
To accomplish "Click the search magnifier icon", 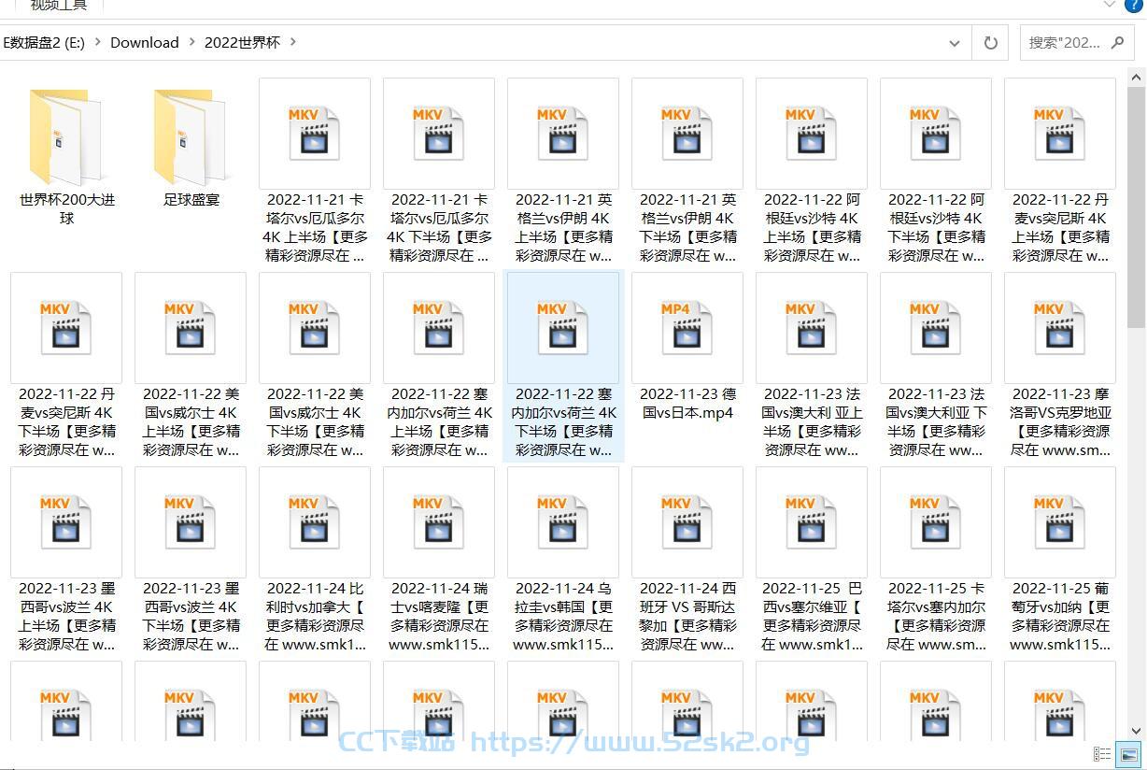I will (1117, 42).
